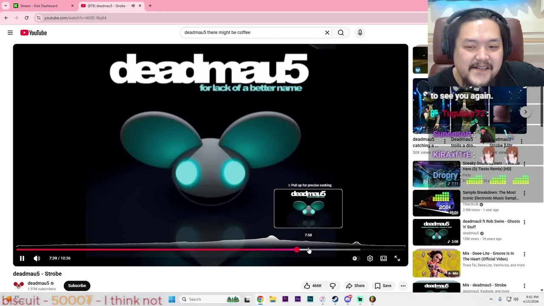This screenshot has width=544, height=306.
Task: Open the 'deadmau5 catching a' video title
Action: 425,142
